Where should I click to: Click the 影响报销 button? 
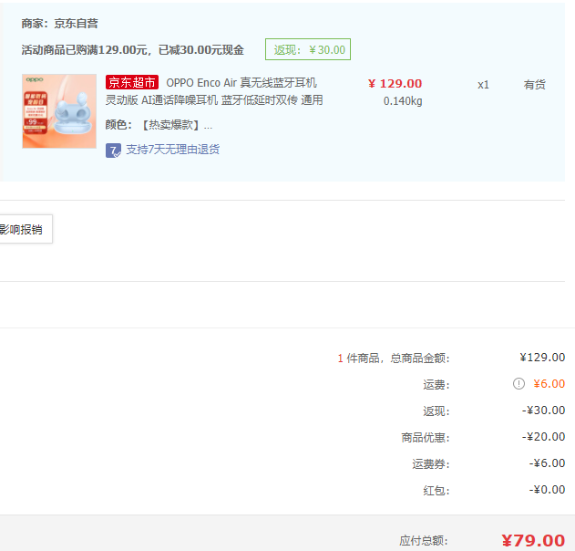point(26,229)
